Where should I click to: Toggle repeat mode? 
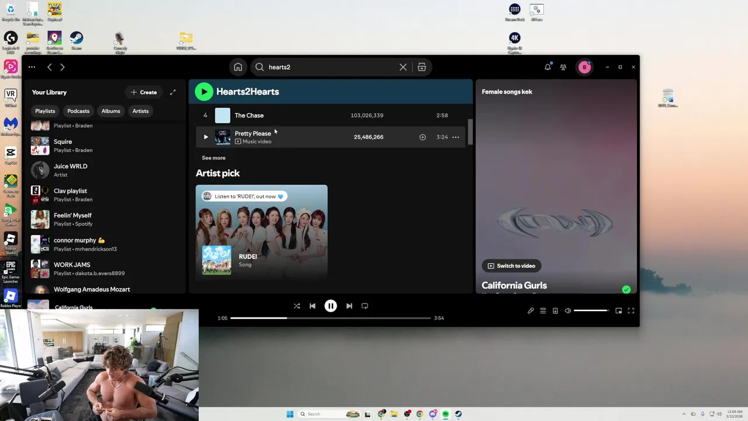pyautogui.click(x=365, y=306)
